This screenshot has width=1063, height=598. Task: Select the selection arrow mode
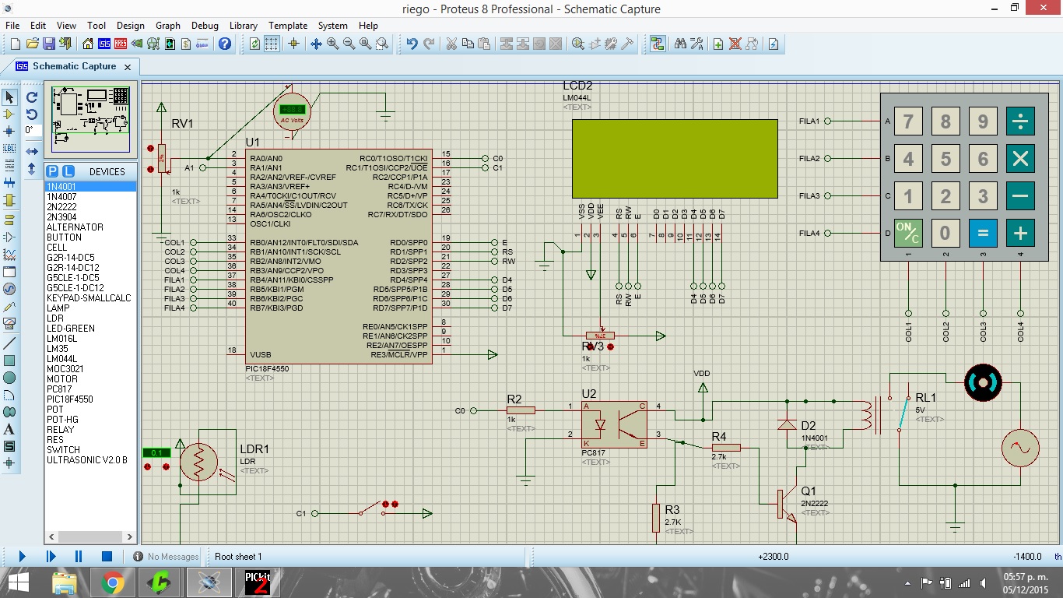click(9, 97)
